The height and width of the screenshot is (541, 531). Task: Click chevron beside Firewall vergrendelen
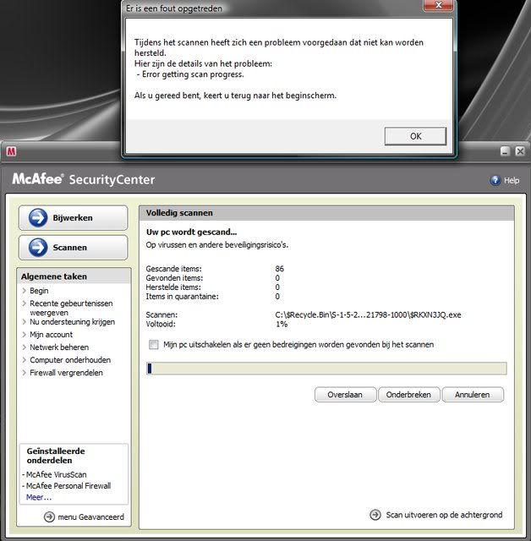pos(25,373)
